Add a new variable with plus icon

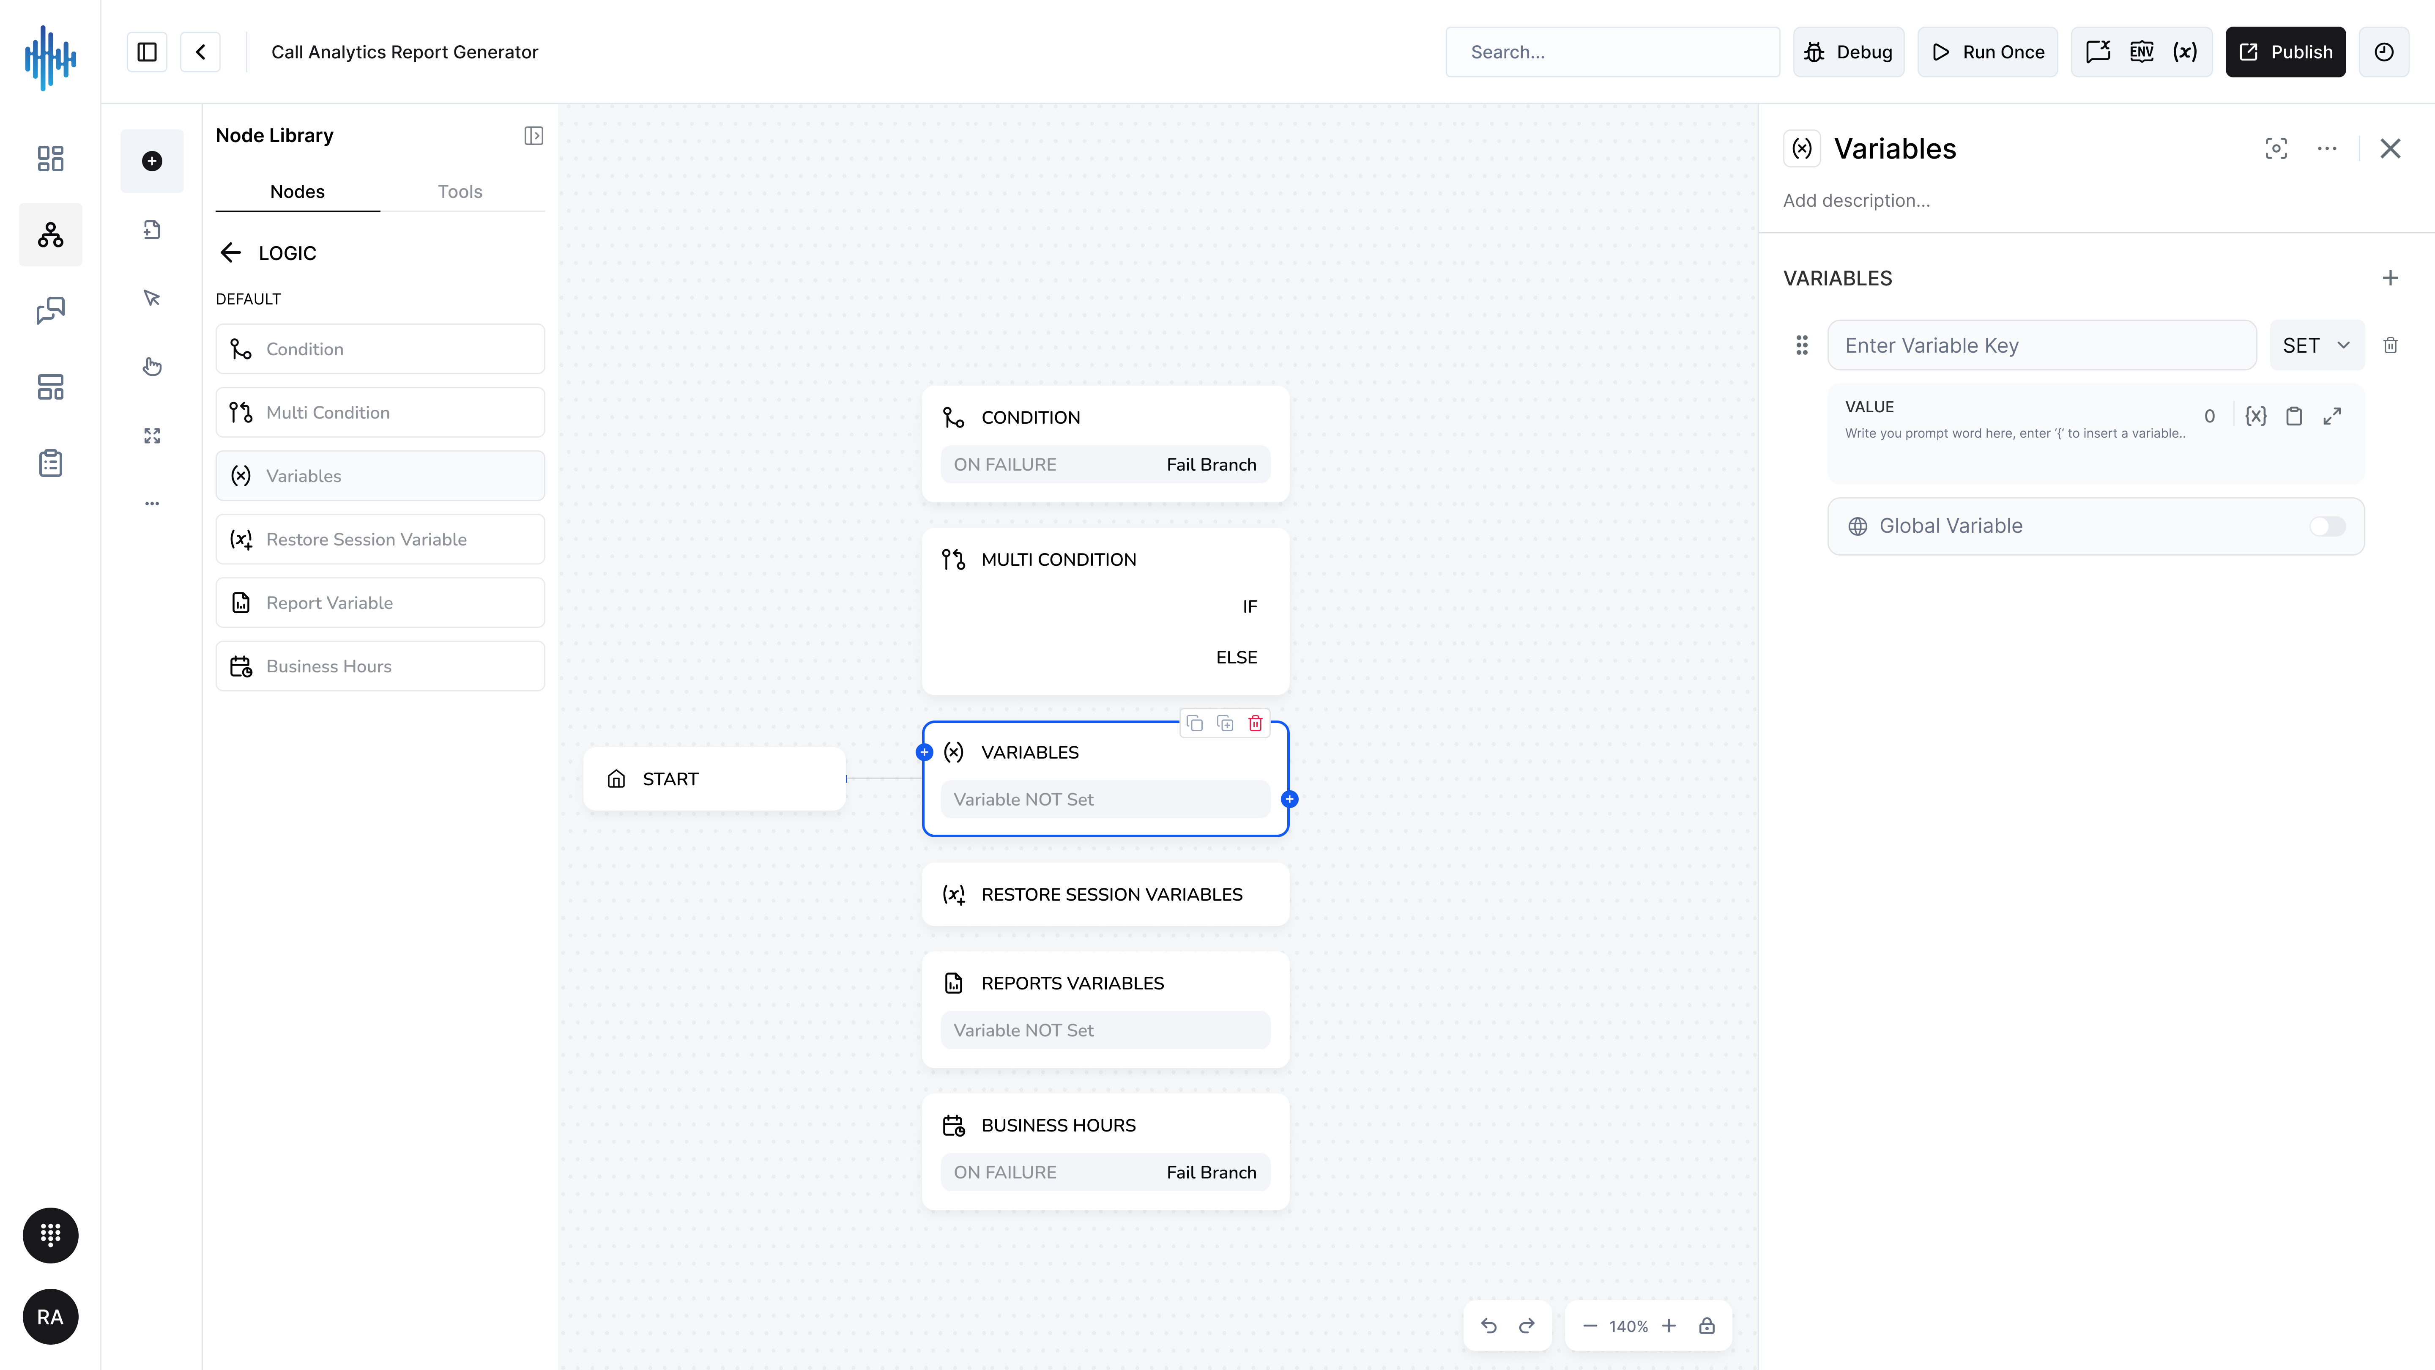[x=2391, y=278]
